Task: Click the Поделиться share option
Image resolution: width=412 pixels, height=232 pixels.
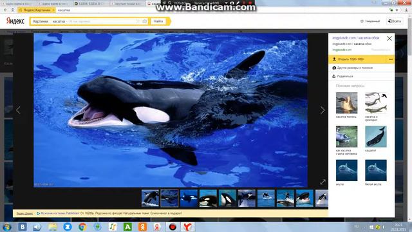Action: [x=342, y=76]
